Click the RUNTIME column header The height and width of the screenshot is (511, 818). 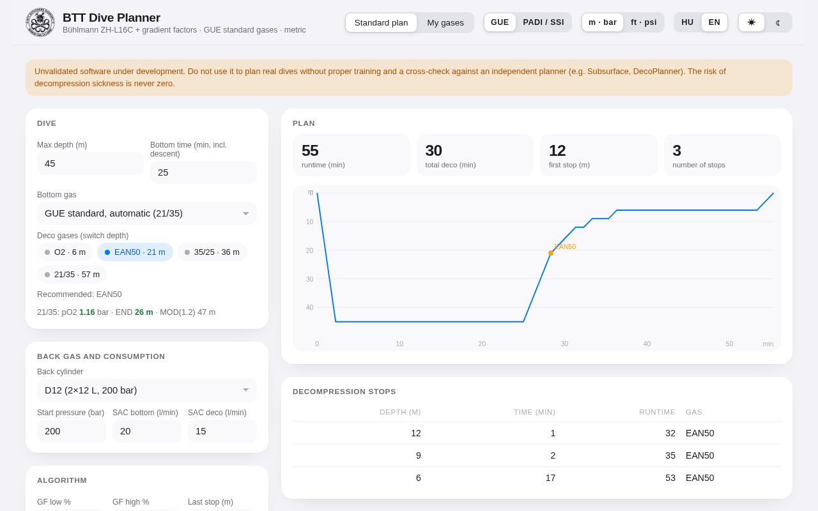point(657,412)
